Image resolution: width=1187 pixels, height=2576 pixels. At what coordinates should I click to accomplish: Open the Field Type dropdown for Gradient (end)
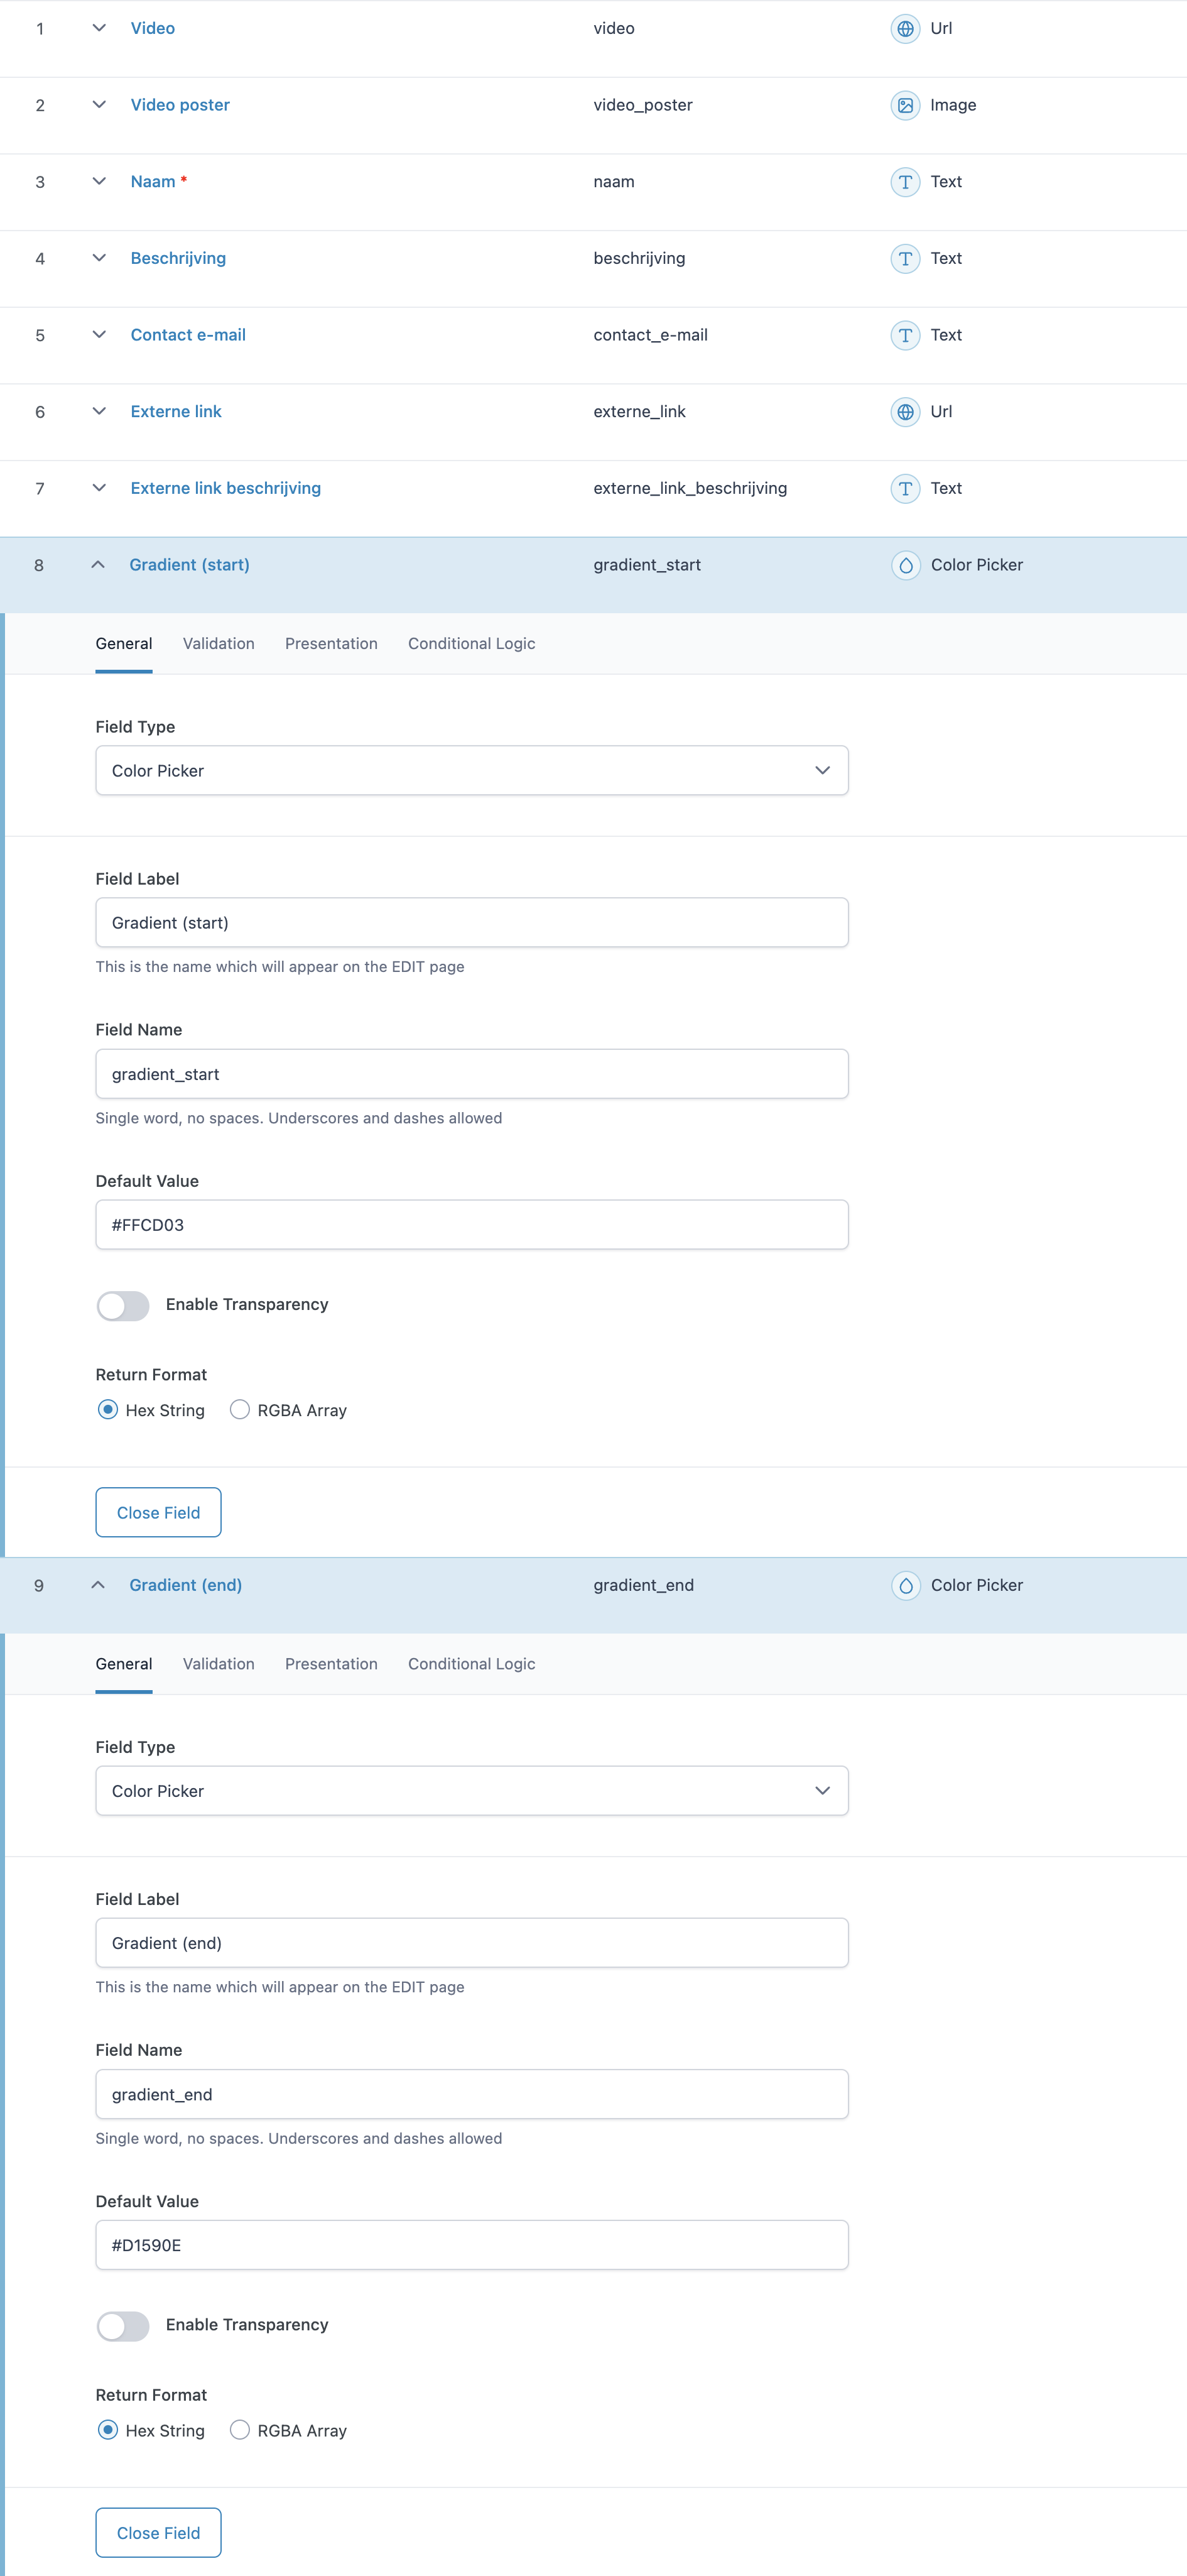[x=471, y=1791]
